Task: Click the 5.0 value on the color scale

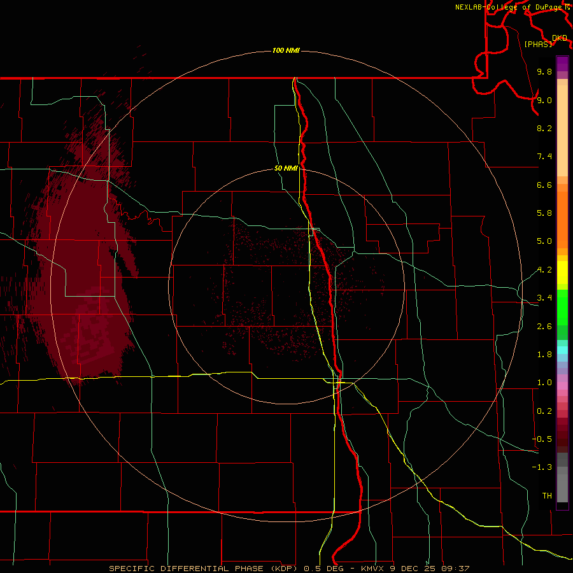Action: [x=544, y=241]
